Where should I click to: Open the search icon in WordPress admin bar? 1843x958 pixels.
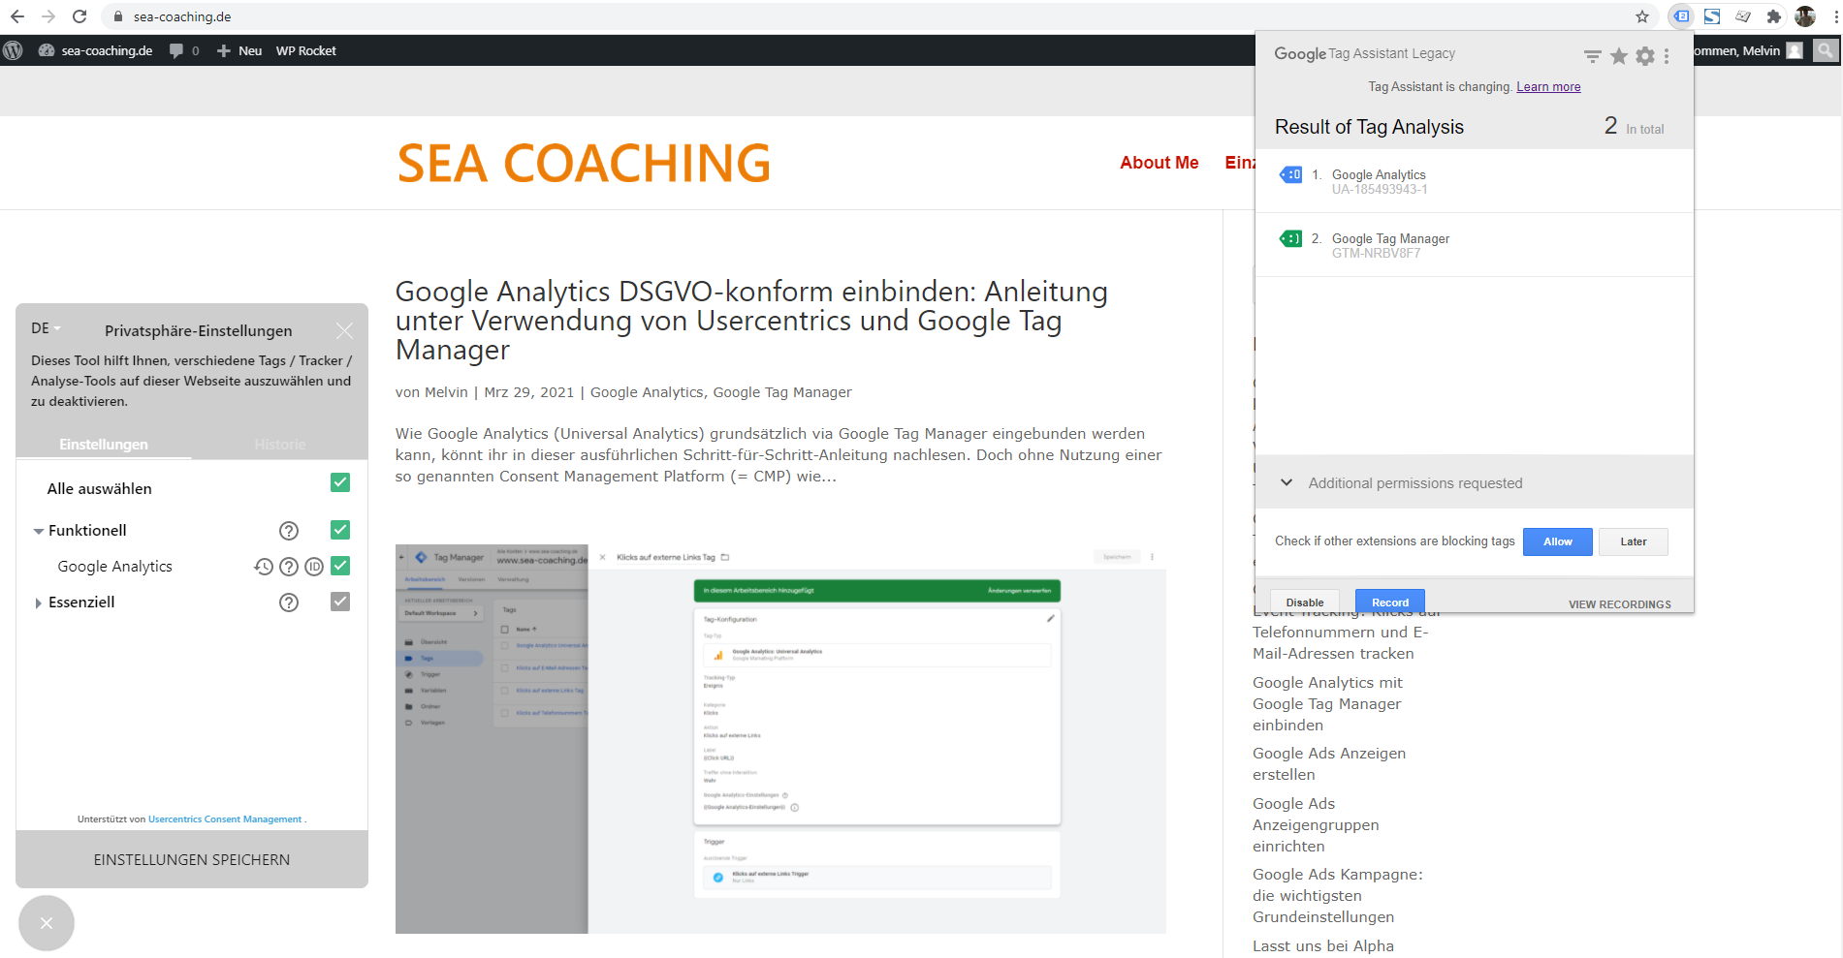coord(1827,50)
